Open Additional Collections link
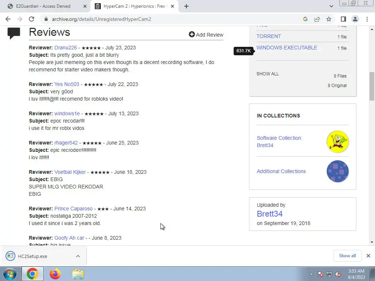The width and height of the screenshot is (375, 281). click(281, 171)
